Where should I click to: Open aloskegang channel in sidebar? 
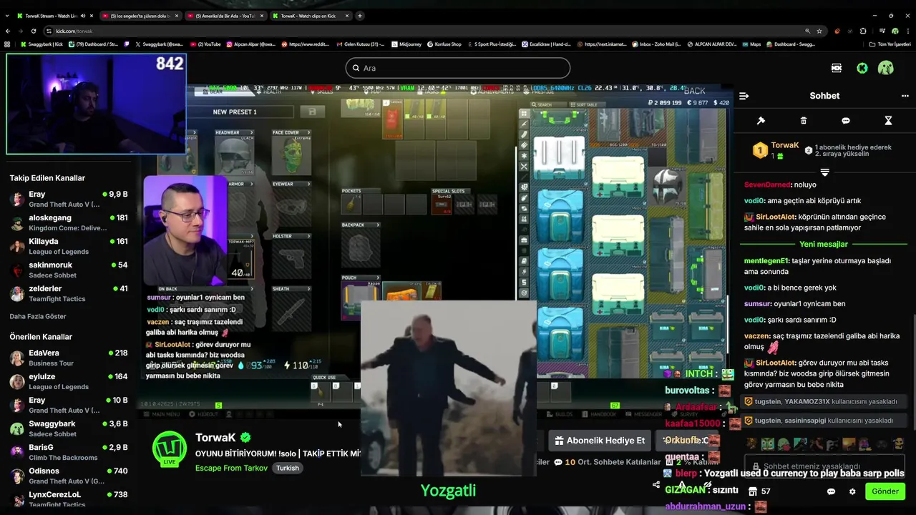(x=69, y=222)
